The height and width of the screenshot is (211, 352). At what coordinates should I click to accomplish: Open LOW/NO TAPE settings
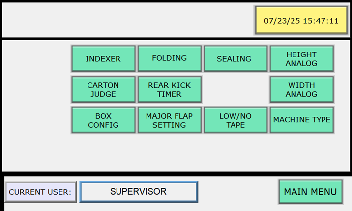tap(235, 120)
